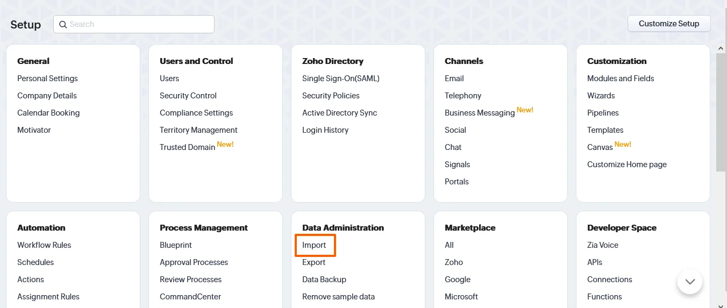The image size is (727, 308).
Task: Focus the Setup search field
Action: click(x=134, y=24)
